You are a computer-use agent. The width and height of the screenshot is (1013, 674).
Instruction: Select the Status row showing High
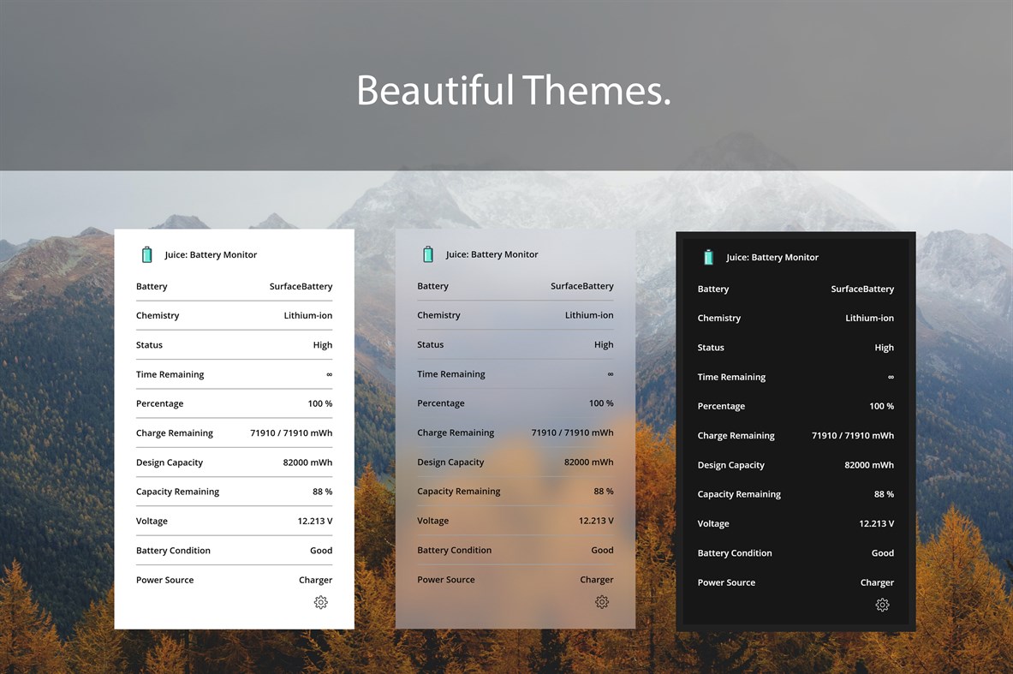[234, 344]
